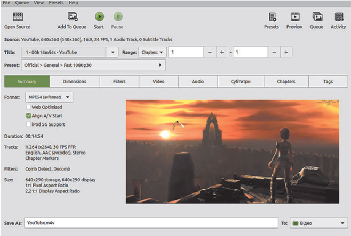Open the Presets panel icon
351x236 pixels.
pyautogui.click(x=272, y=17)
